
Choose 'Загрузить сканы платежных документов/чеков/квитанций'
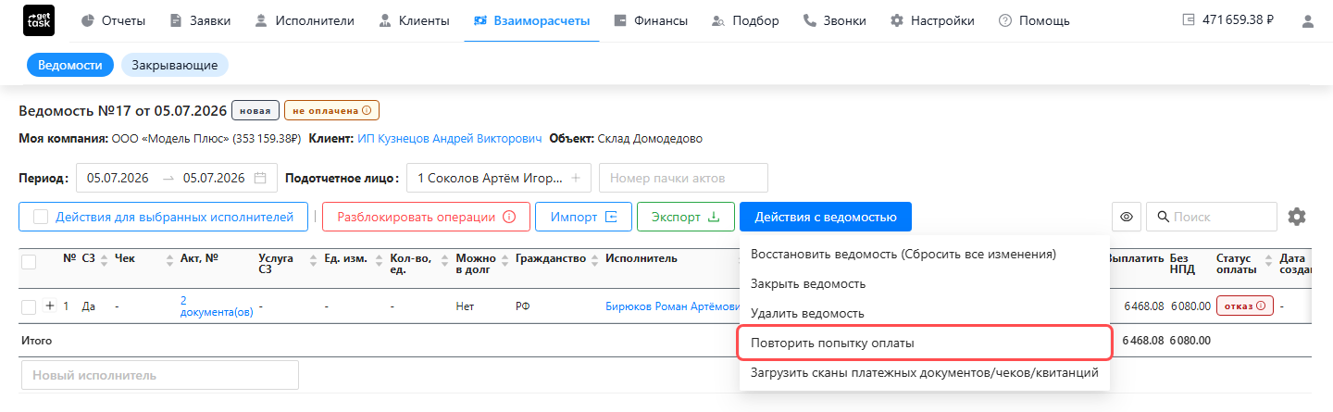925,372
